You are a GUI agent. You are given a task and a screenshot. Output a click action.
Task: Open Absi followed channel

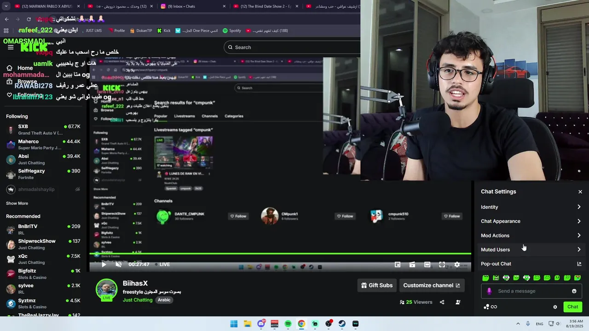coord(43,160)
